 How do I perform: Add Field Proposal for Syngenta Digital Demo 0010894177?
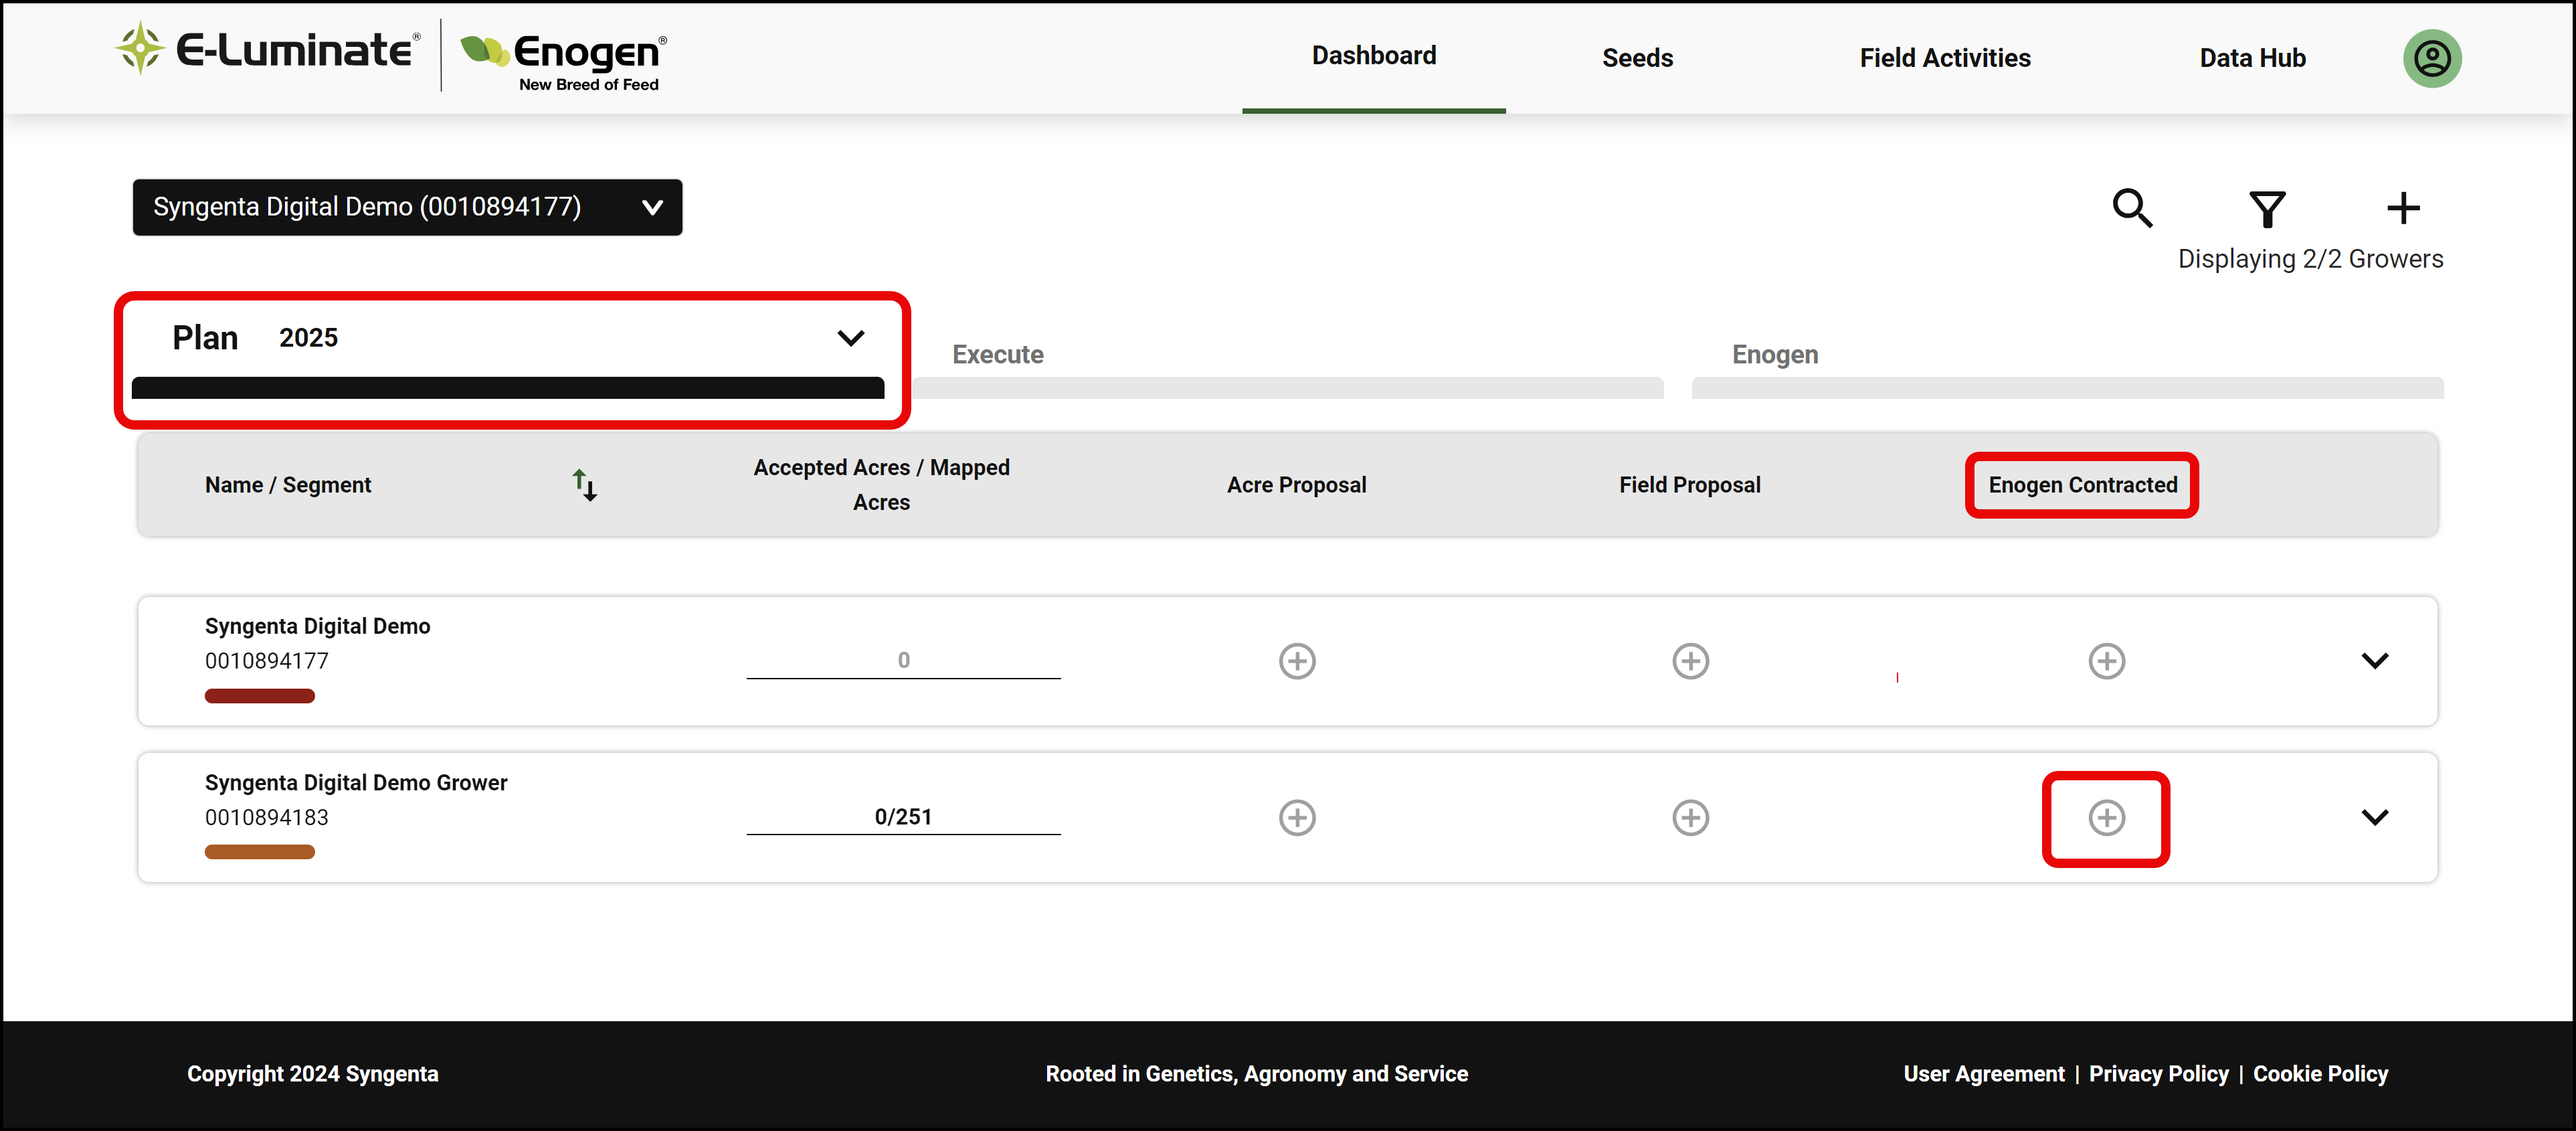[1690, 661]
